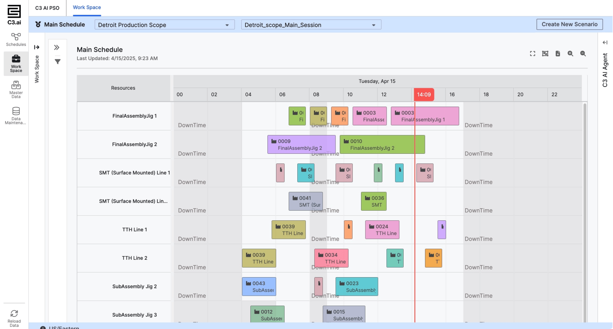Zoom in on the Gantt timeline

570,54
